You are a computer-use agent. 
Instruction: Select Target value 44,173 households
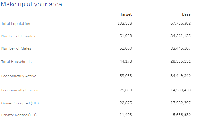(x=126, y=61)
